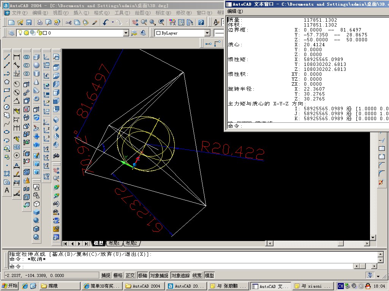Toggle the 模型 model space status button
This screenshot has width=389, height=291.
[209, 275]
